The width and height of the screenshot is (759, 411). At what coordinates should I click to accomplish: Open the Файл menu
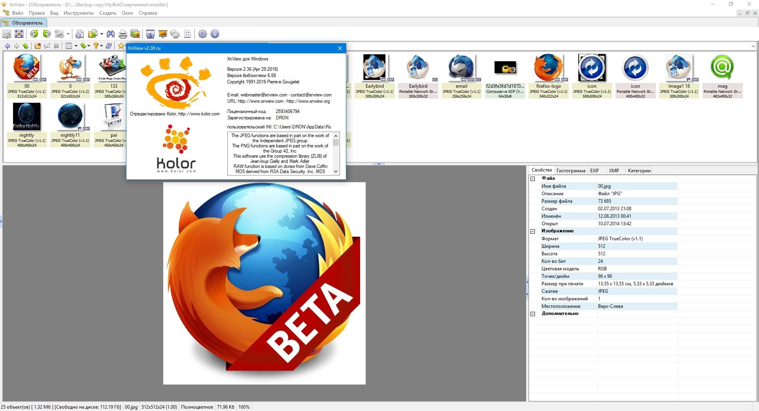coord(17,13)
